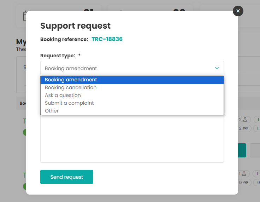Viewport: 260px width, 202px height.
Task: Select the highlighted Booking amendment option
Action: click(x=132, y=80)
